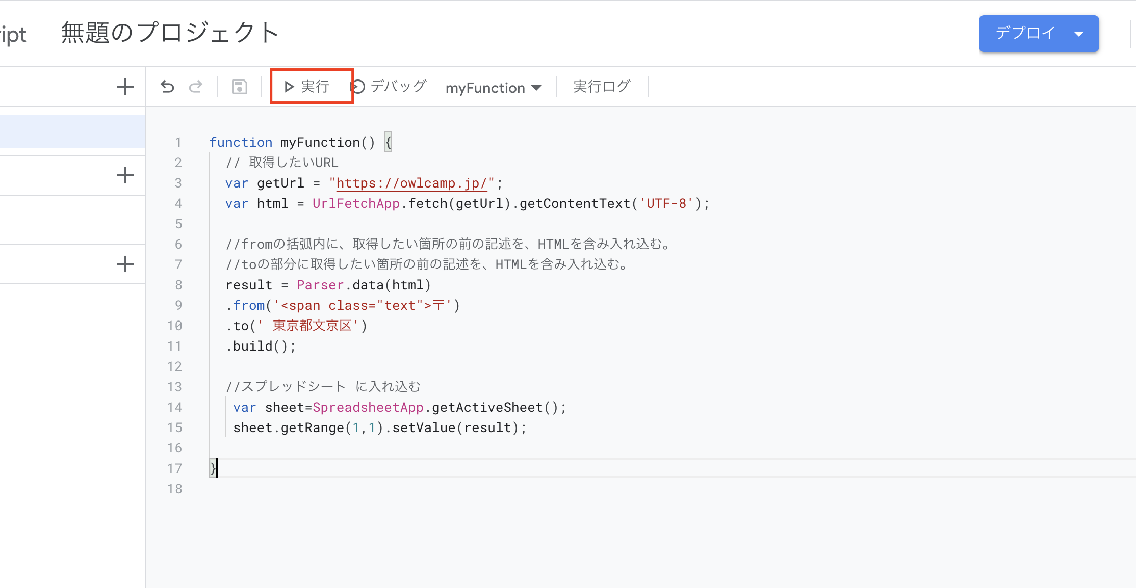The width and height of the screenshot is (1136, 588).
Task: Click the blue デプロイ button
Action: point(1025,34)
